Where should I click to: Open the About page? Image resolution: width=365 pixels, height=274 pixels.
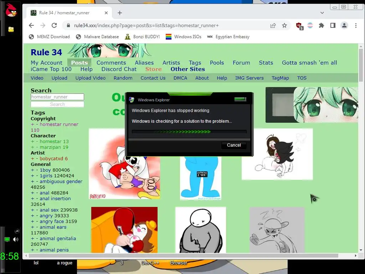[x=202, y=78]
